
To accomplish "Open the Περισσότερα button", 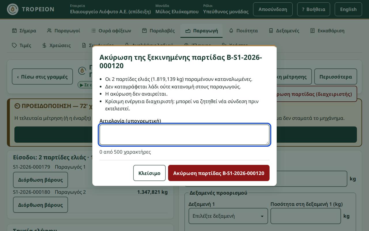I will [x=336, y=77].
